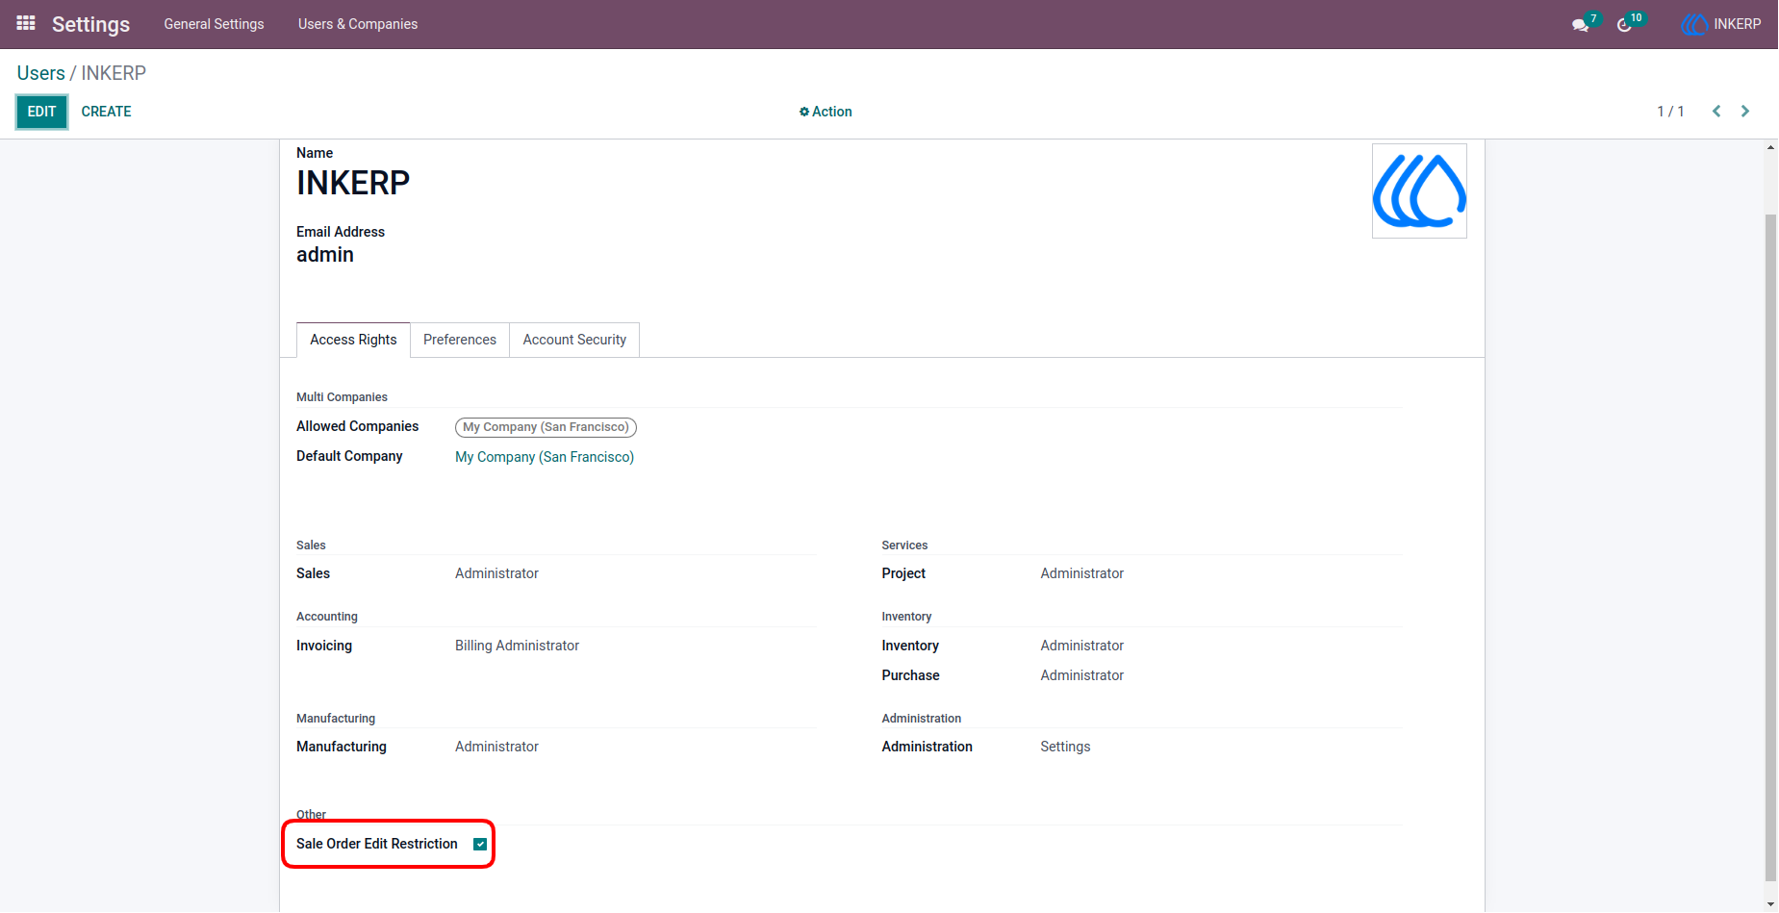The height and width of the screenshot is (913, 1779).
Task: Select the Billing Administrator value
Action: [x=517, y=646]
